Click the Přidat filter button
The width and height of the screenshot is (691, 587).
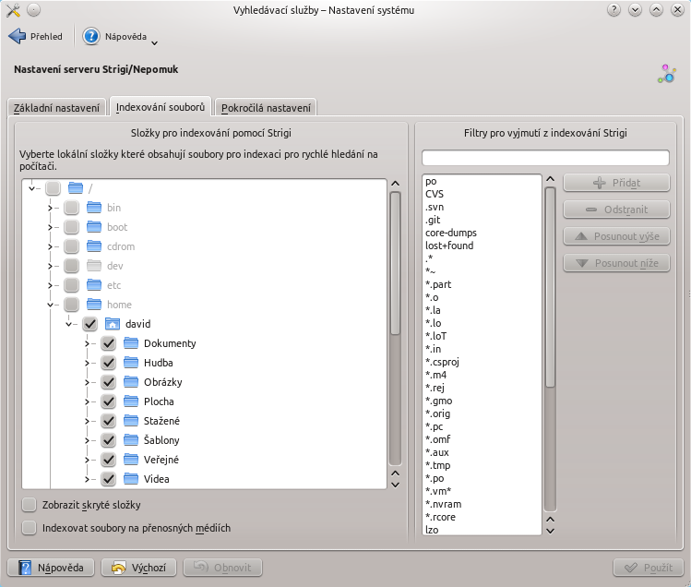[616, 183]
